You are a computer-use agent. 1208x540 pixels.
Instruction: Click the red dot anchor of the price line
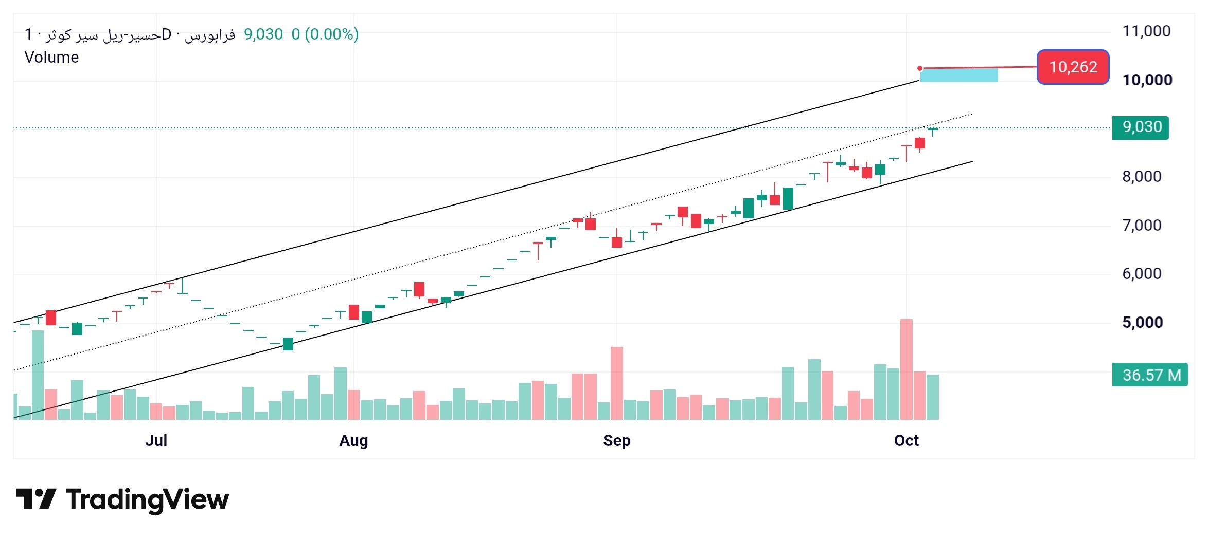920,68
